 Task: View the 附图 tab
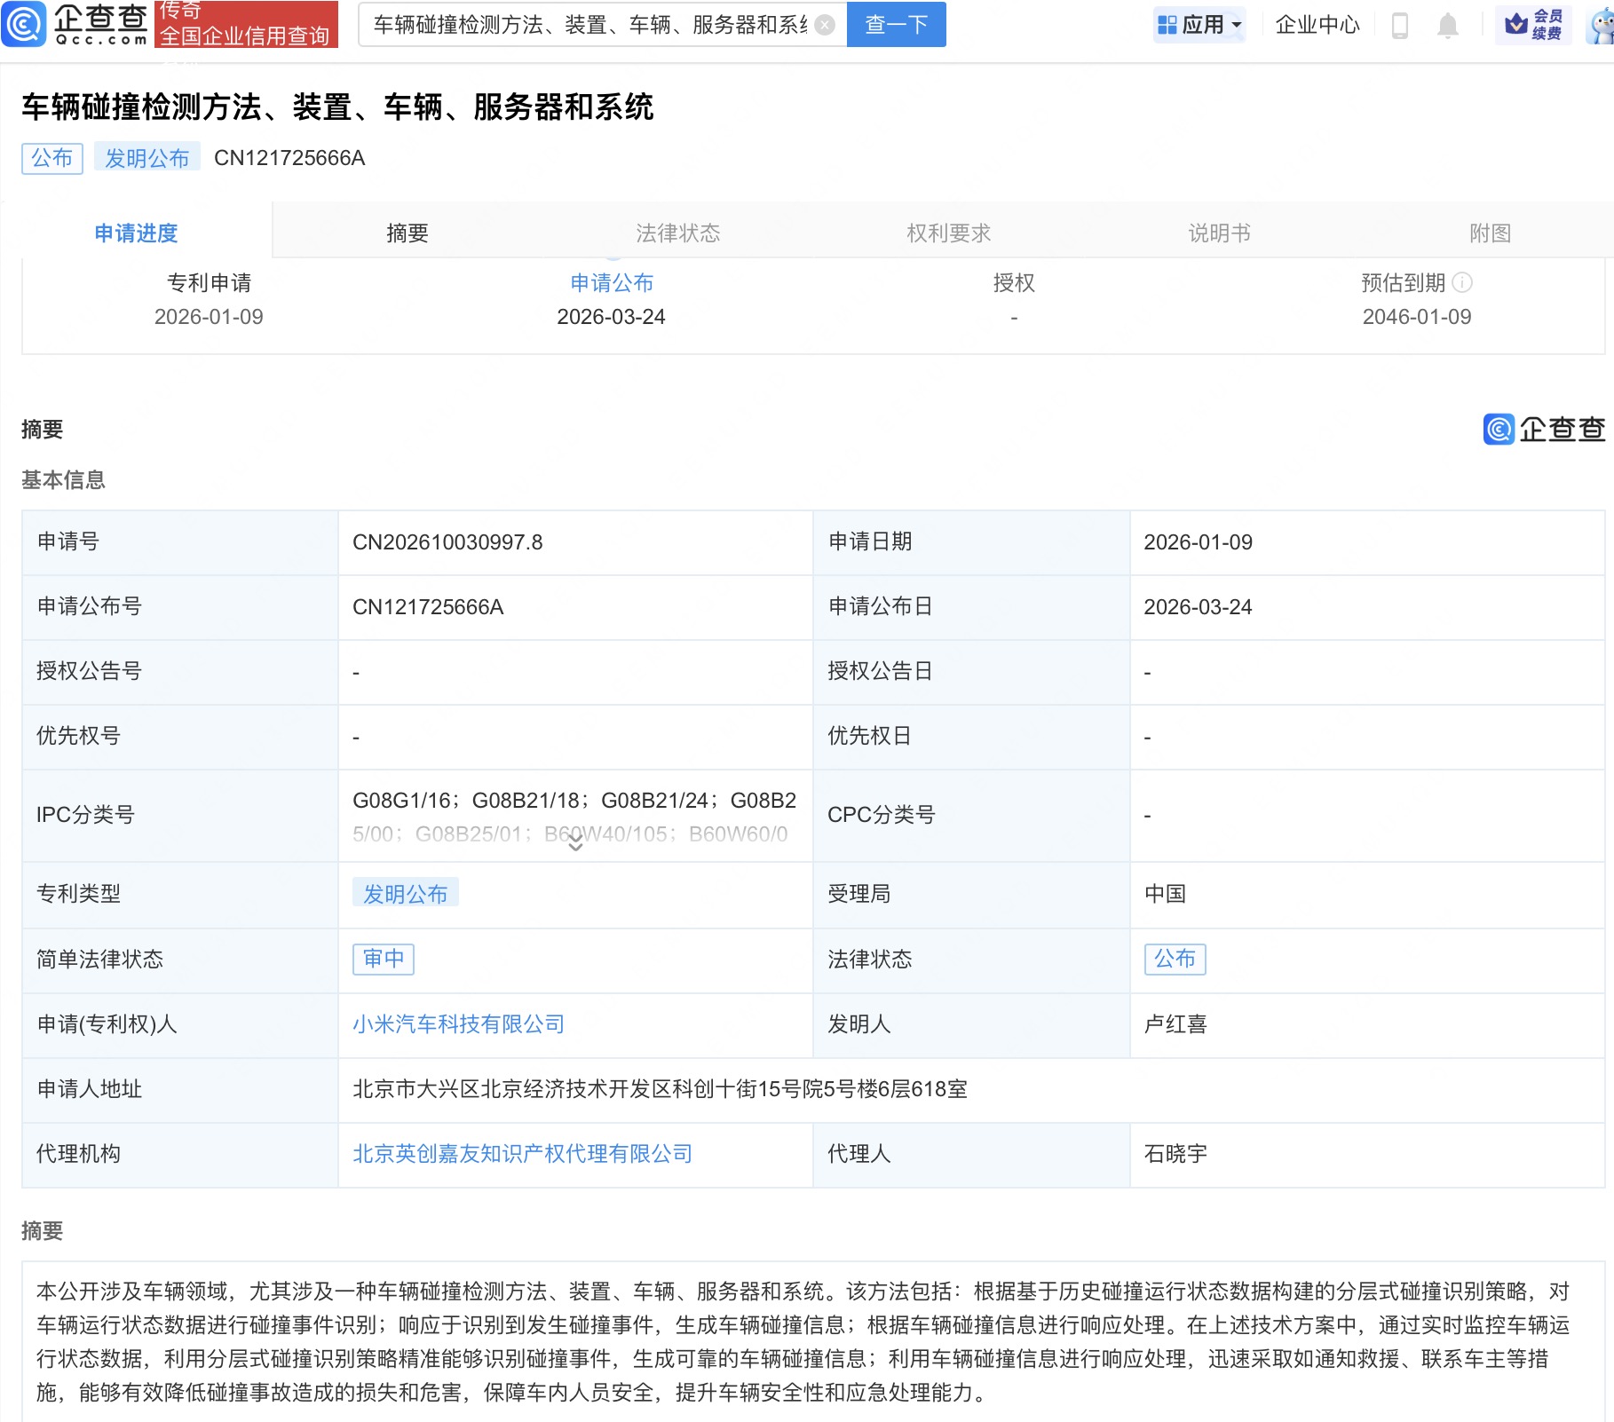pos(1489,233)
